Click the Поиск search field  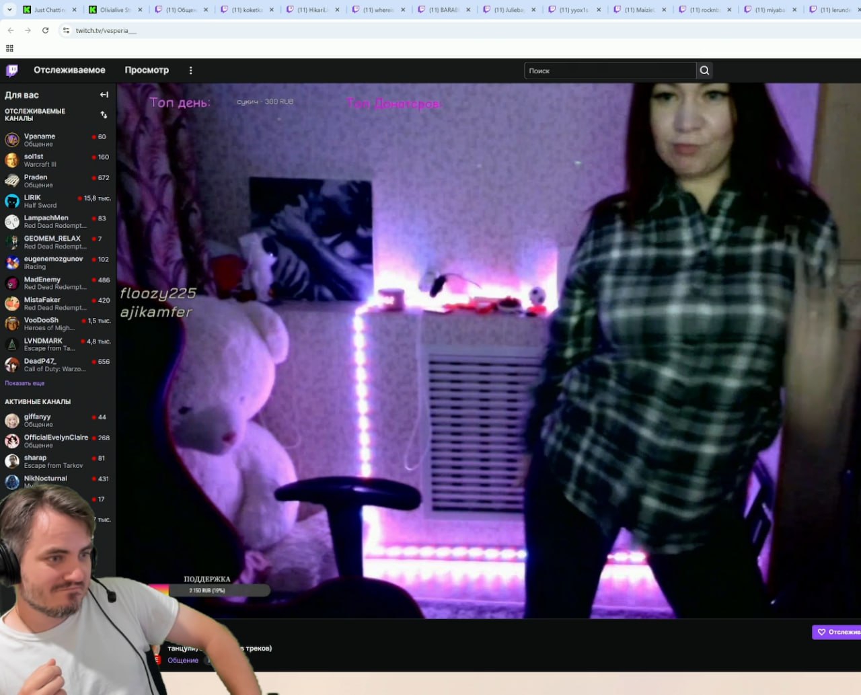(610, 71)
